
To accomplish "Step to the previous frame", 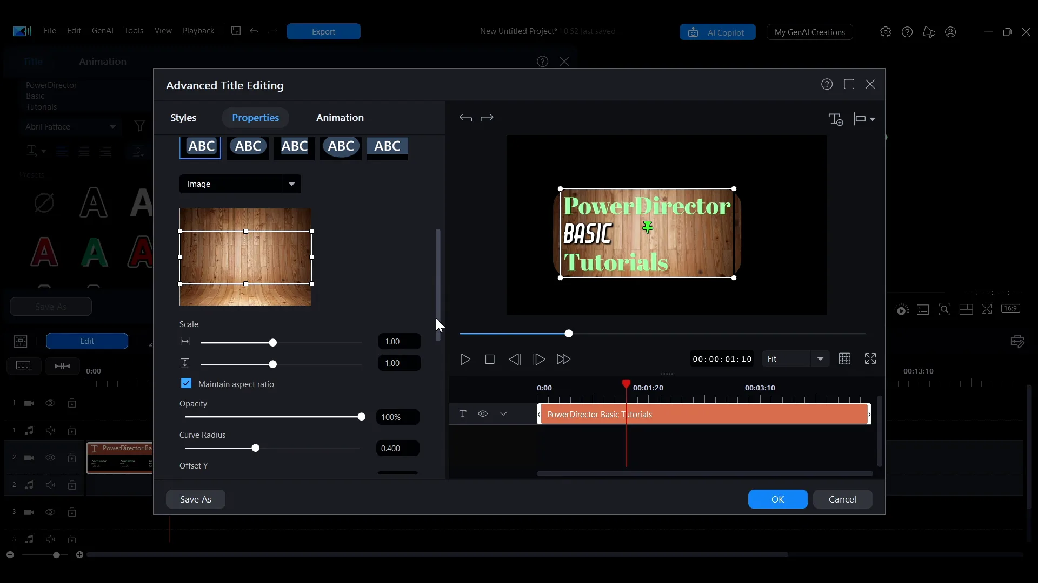I will coord(515,359).
